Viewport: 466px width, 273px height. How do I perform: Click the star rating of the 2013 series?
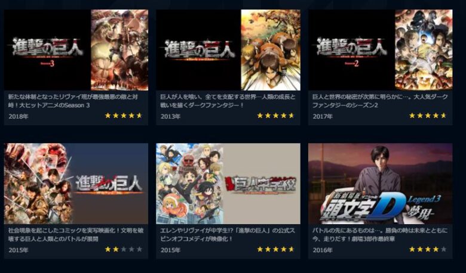pyautogui.click(x=276, y=116)
